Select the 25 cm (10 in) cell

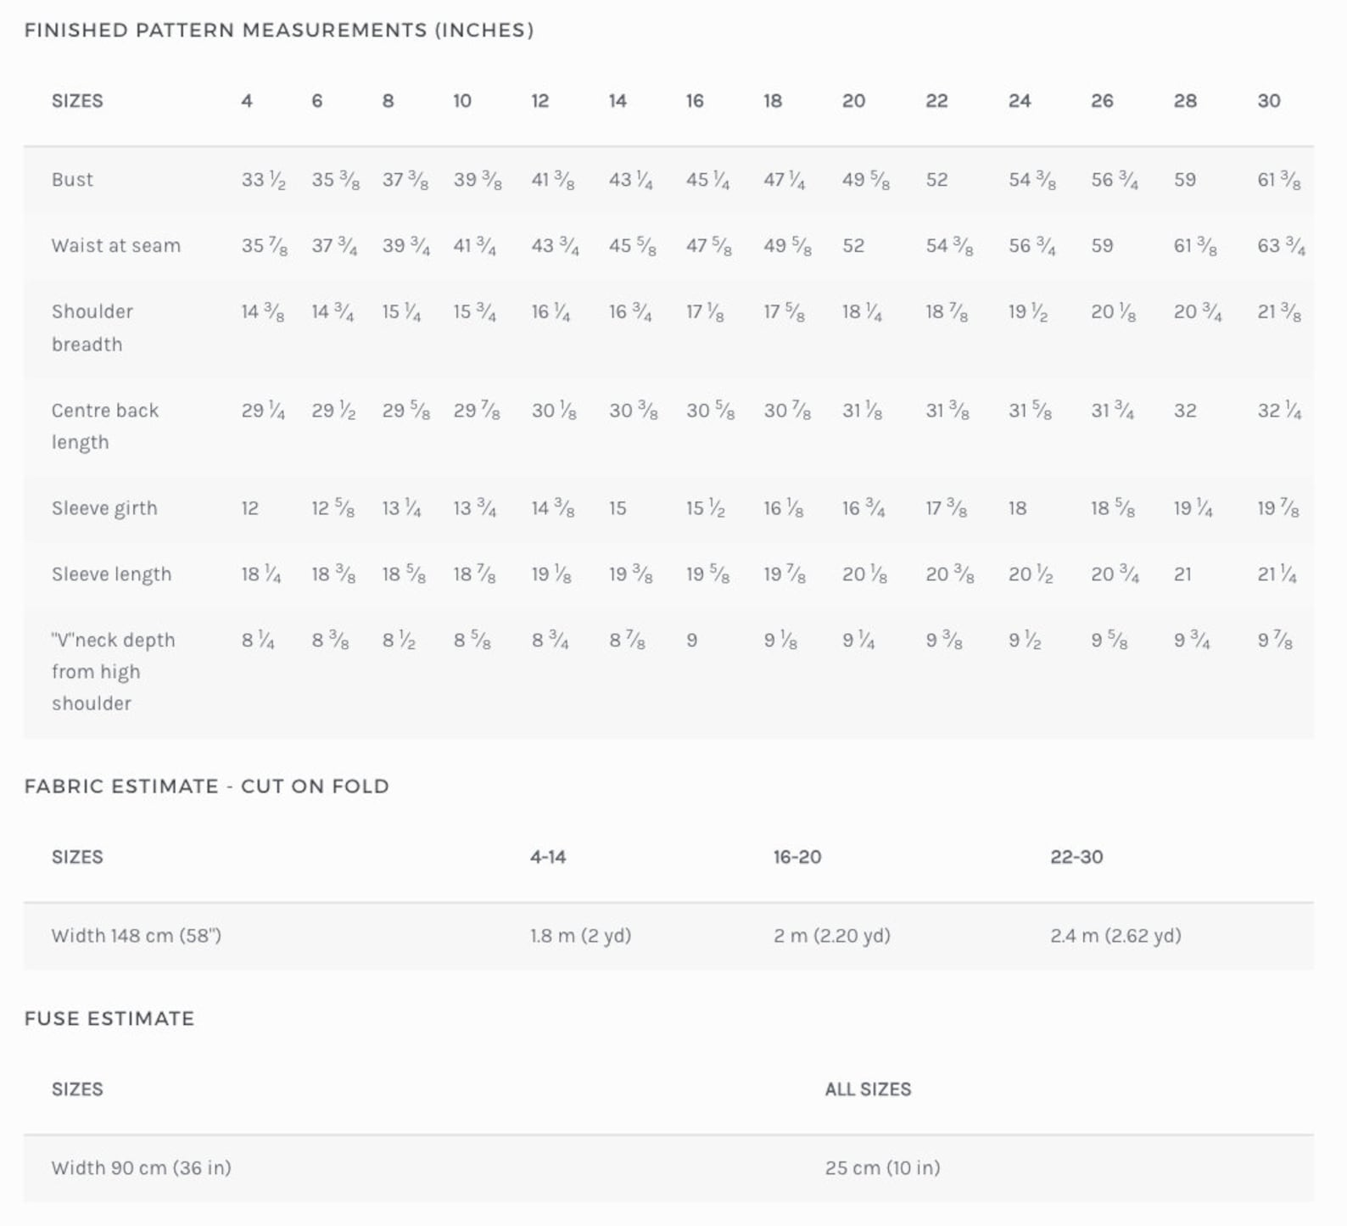point(882,1168)
